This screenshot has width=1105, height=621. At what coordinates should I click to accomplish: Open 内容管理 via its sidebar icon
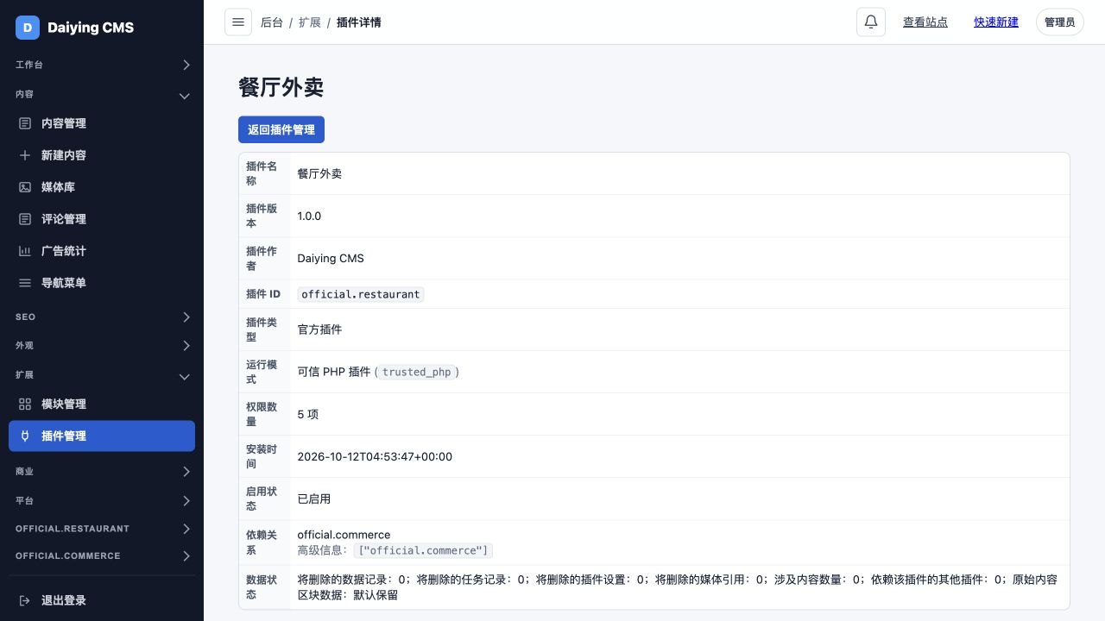tap(25, 123)
